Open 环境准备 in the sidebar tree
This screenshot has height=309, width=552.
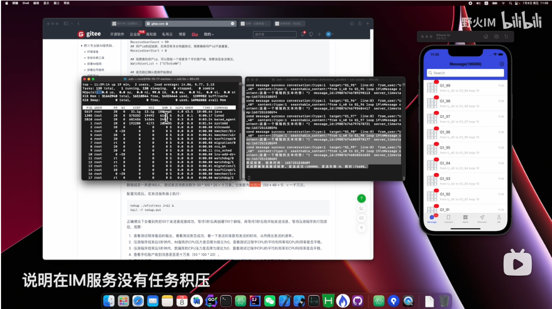pyautogui.click(x=93, y=52)
